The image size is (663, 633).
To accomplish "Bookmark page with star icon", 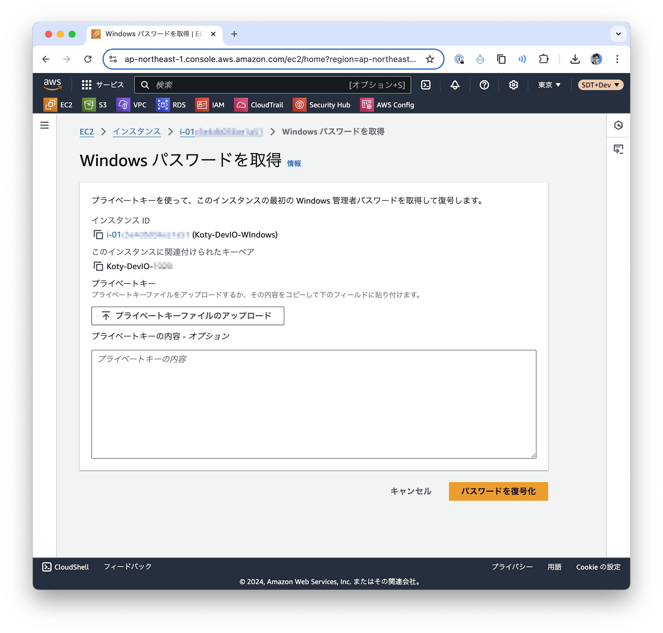I will (430, 59).
